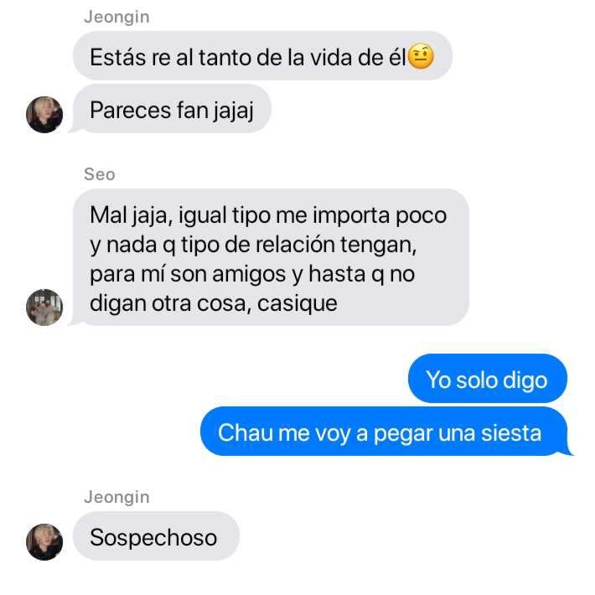Tap Seo's long message starting 'Mal jaja'

271,257
